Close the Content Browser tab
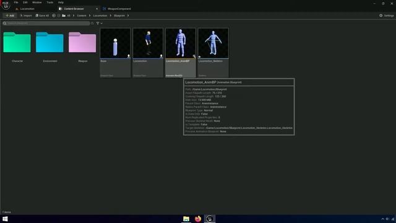396x223 pixels. [x=97, y=9]
